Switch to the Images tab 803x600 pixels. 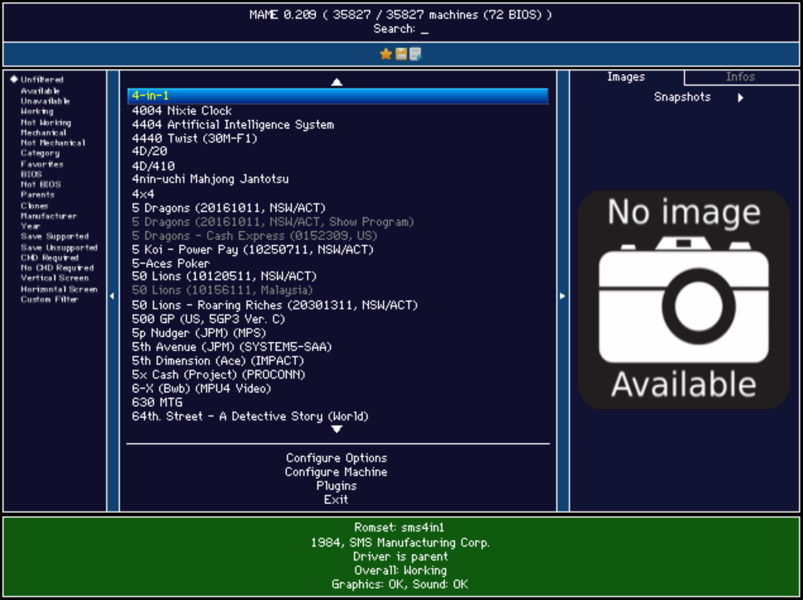point(626,77)
